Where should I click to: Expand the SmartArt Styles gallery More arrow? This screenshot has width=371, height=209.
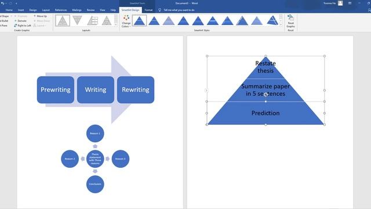point(281,24)
